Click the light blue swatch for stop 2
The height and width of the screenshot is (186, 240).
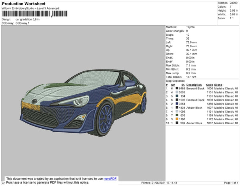(x=178, y=92)
